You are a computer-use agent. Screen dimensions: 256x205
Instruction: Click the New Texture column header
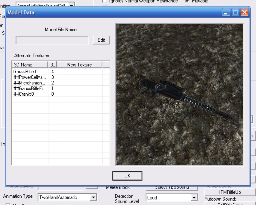[x=79, y=64]
